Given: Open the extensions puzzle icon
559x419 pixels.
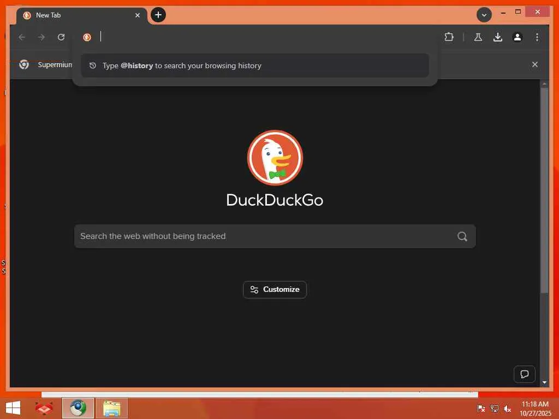Looking at the screenshot, I should click(449, 37).
